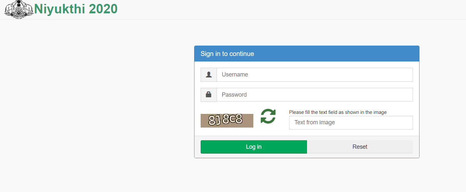Click the placeholder text inside Username box
Viewport: 466px width, 192px height.
pyautogui.click(x=235, y=75)
